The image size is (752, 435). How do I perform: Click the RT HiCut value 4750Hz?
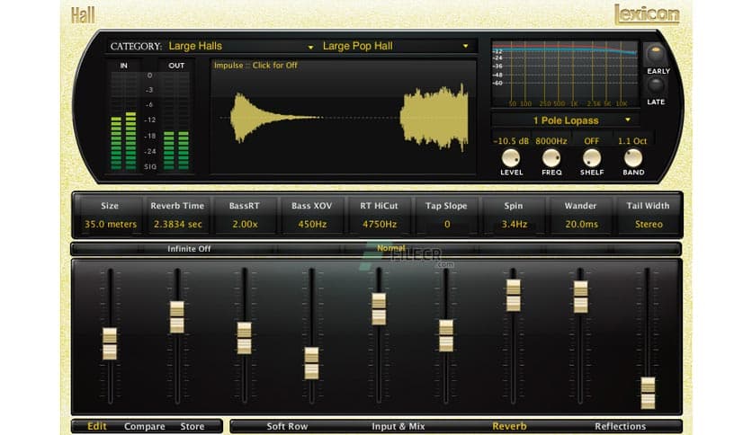click(x=380, y=224)
